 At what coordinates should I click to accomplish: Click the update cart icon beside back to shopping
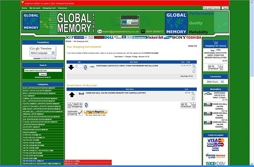click(x=87, y=105)
